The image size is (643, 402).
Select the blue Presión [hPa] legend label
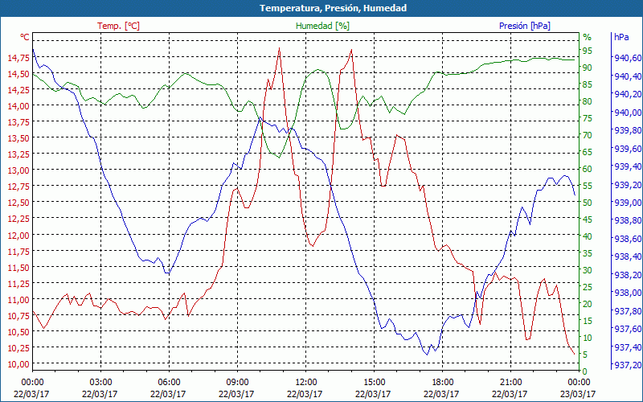(x=525, y=26)
